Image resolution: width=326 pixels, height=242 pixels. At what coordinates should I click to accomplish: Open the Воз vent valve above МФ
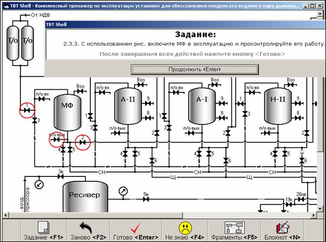click(x=80, y=91)
